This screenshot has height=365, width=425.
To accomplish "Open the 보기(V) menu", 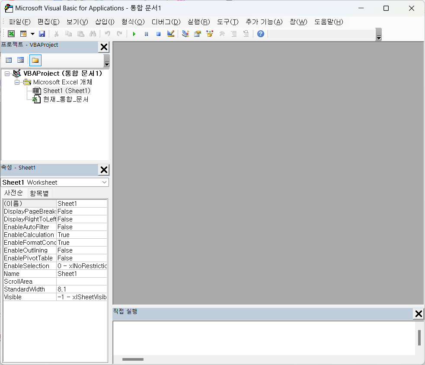I will coord(77,22).
